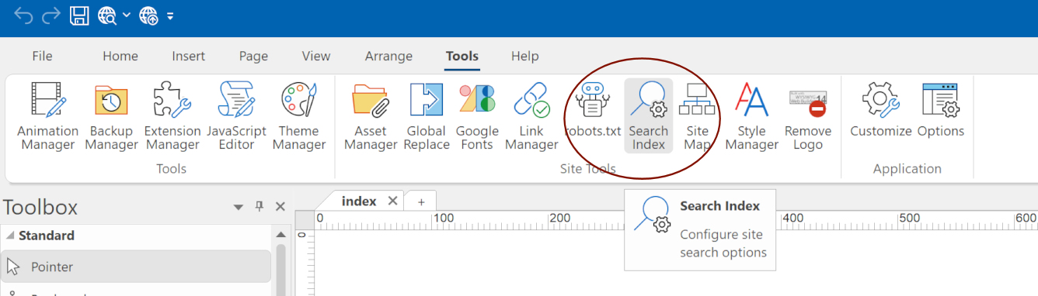Open the dropdown arrow next to preview icon
This screenshot has height=296, width=1038.
coord(126,15)
